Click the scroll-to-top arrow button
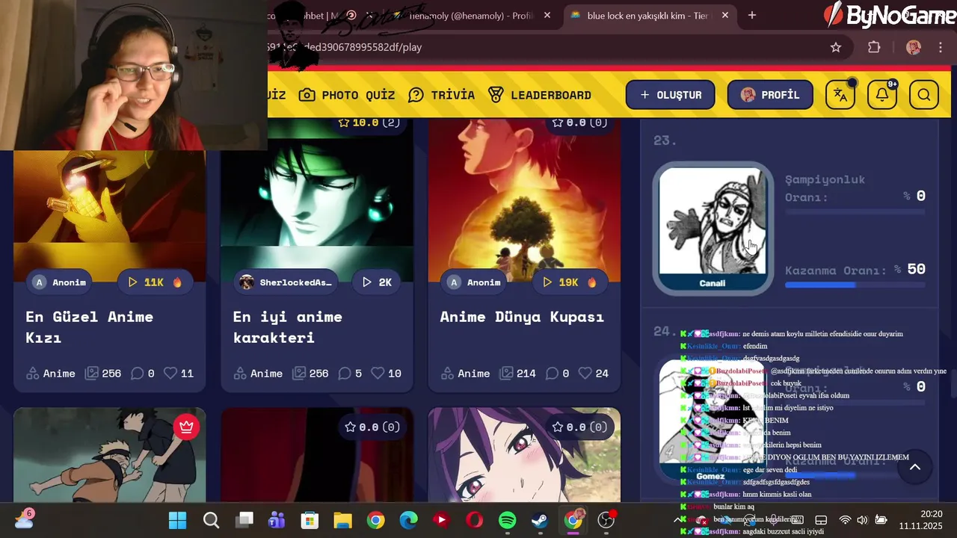The height and width of the screenshot is (538, 957). (x=914, y=467)
